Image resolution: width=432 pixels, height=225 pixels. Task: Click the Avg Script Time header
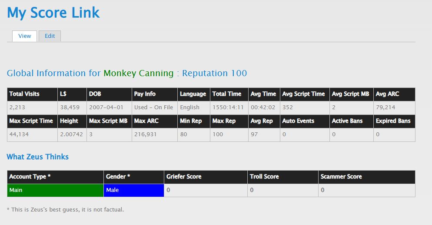point(305,94)
